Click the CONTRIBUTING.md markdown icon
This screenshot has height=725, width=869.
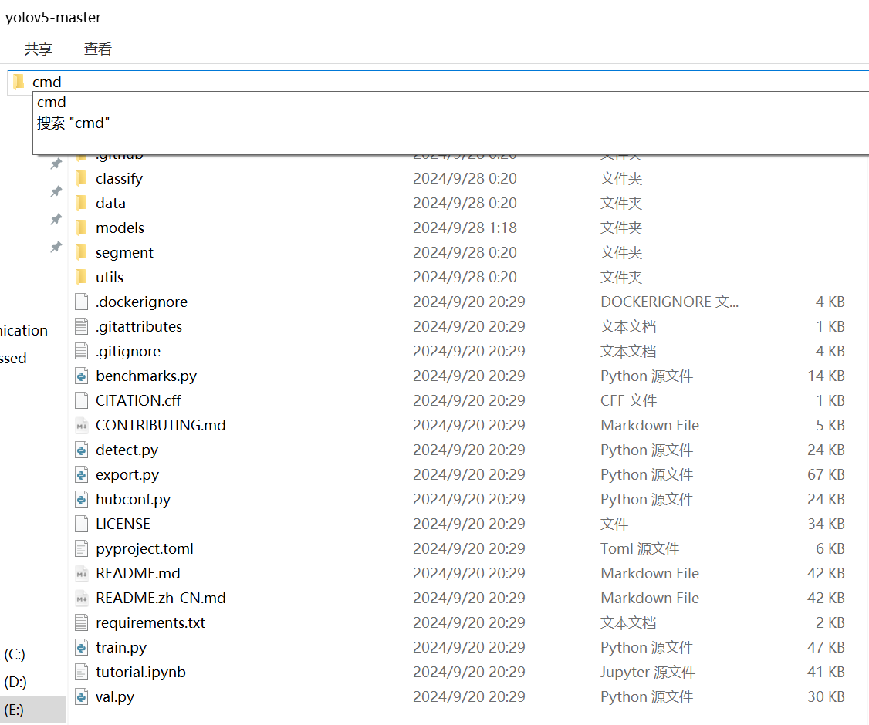tap(82, 426)
